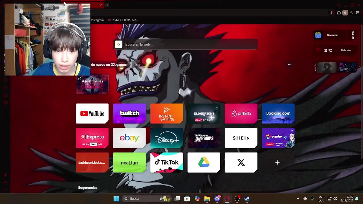363x204 pixels.
Task: Open the AliExpress speed dial tile
Action: pyautogui.click(x=92, y=138)
